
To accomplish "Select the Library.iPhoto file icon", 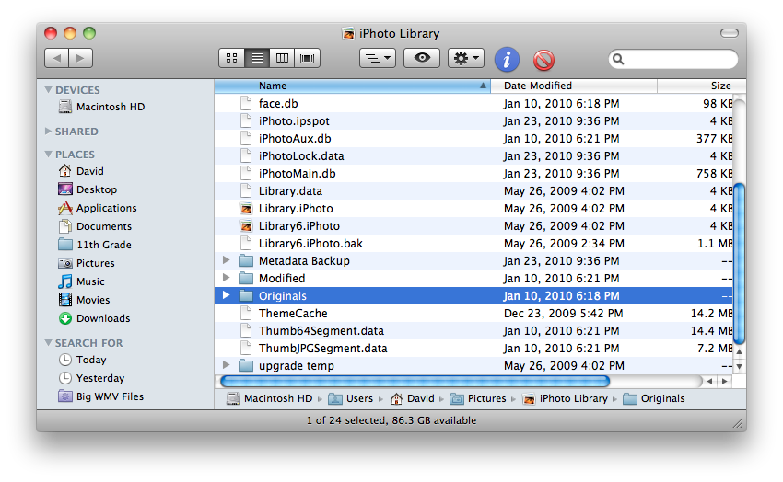I will tap(246, 209).
